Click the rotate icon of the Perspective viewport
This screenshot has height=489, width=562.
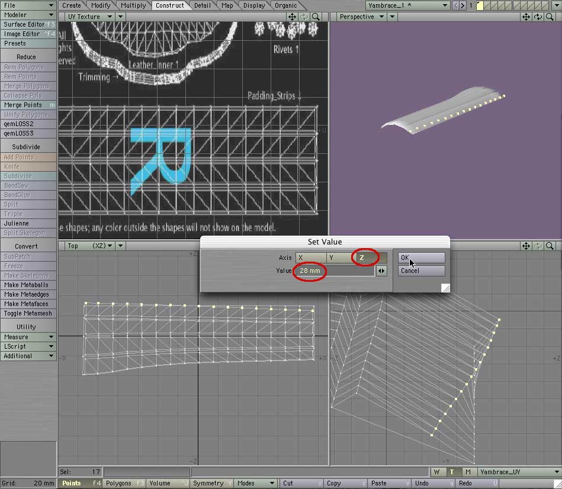pos(538,17)
